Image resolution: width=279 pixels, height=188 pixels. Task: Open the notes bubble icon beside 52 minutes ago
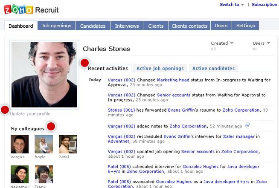pos(247,125)
